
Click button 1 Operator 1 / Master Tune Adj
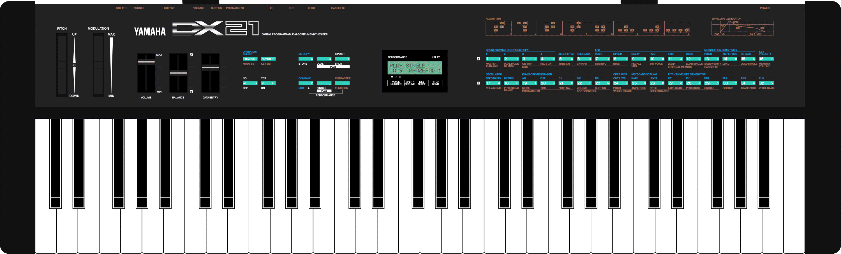[x=493, y=59]
